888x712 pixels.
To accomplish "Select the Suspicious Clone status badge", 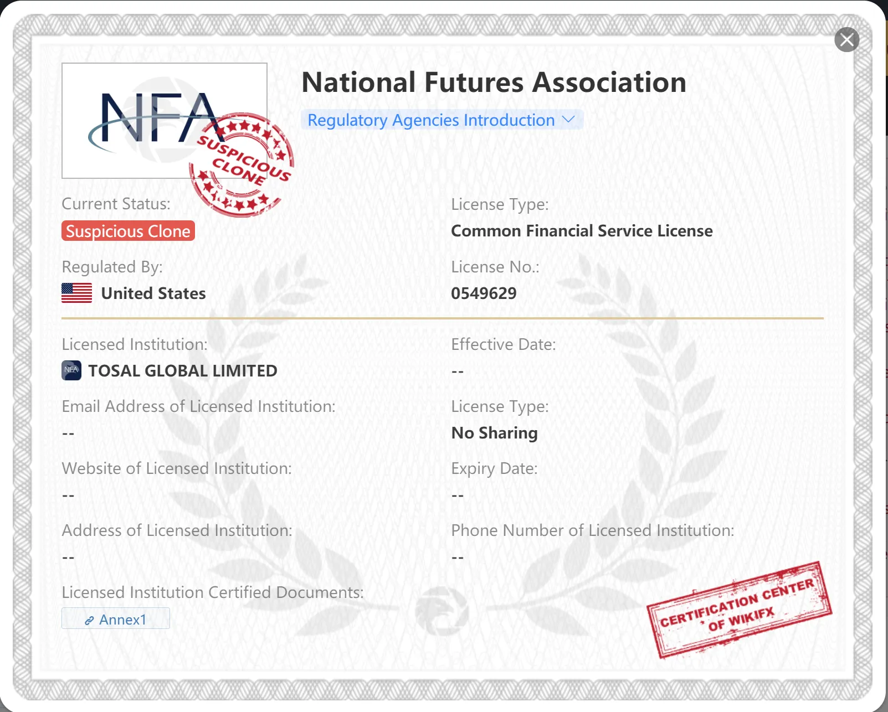I will (128, 231).
